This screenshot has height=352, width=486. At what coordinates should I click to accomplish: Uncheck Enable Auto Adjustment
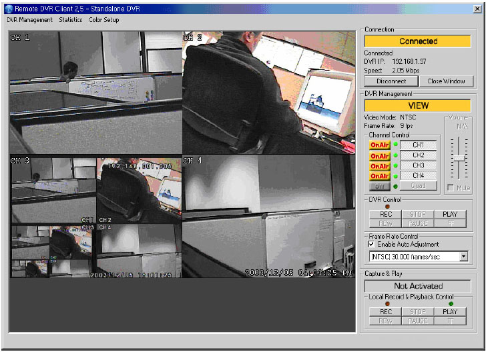click(373, 245)
